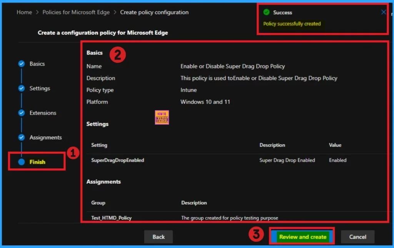Click the green Success checkmark icon
The width and height of the screenshot is (394, 248).
click(266, 12)
